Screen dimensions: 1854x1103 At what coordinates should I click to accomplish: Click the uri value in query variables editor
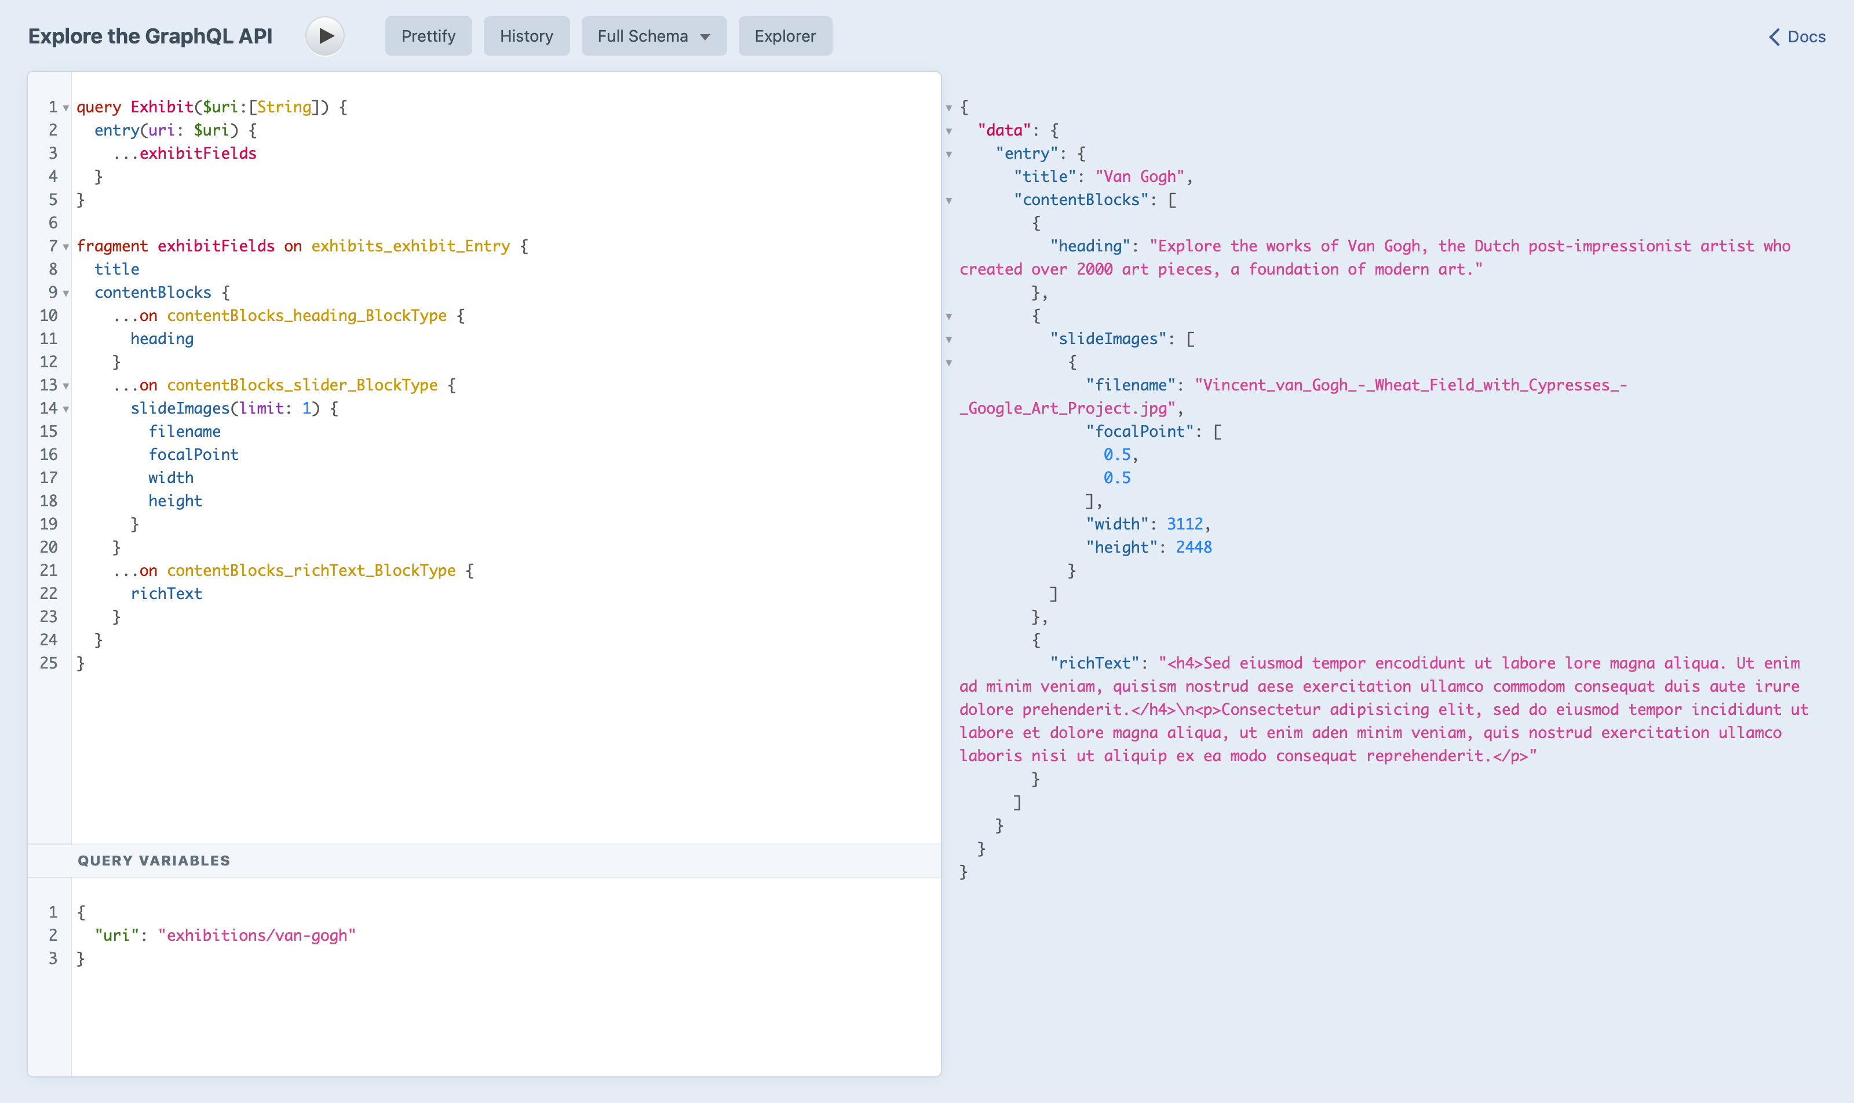(257, 935)
